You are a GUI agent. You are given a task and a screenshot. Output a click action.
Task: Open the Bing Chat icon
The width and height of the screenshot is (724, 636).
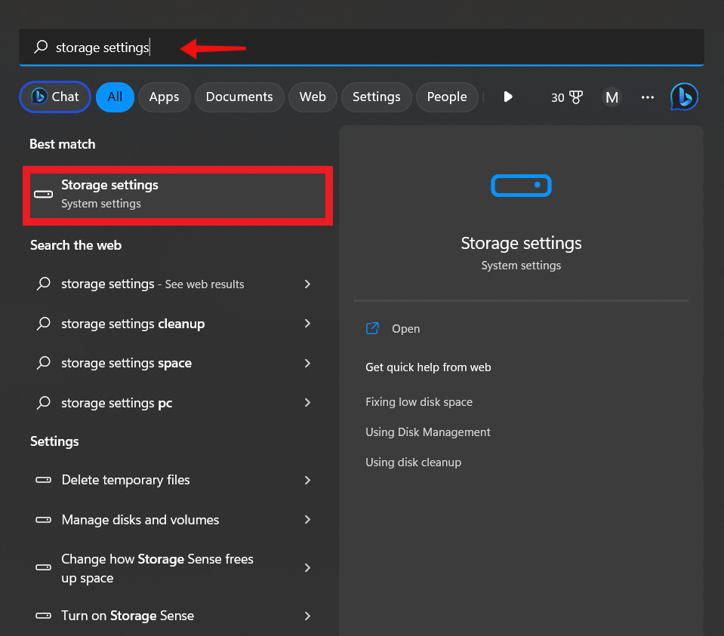(x=683, y=97)
